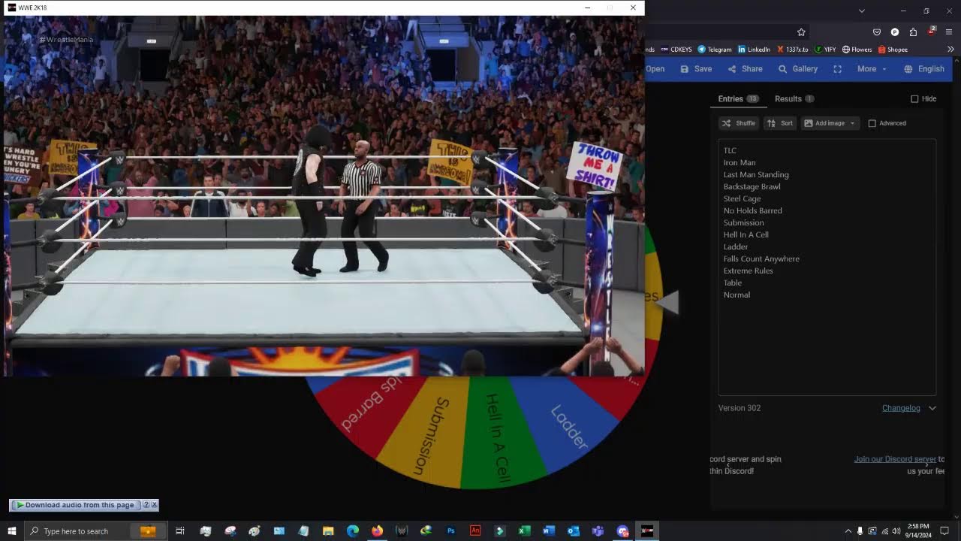Screen dimensions: 961x541
Task: Click Open in the wheel toolbar
Action: click(655, 69)
